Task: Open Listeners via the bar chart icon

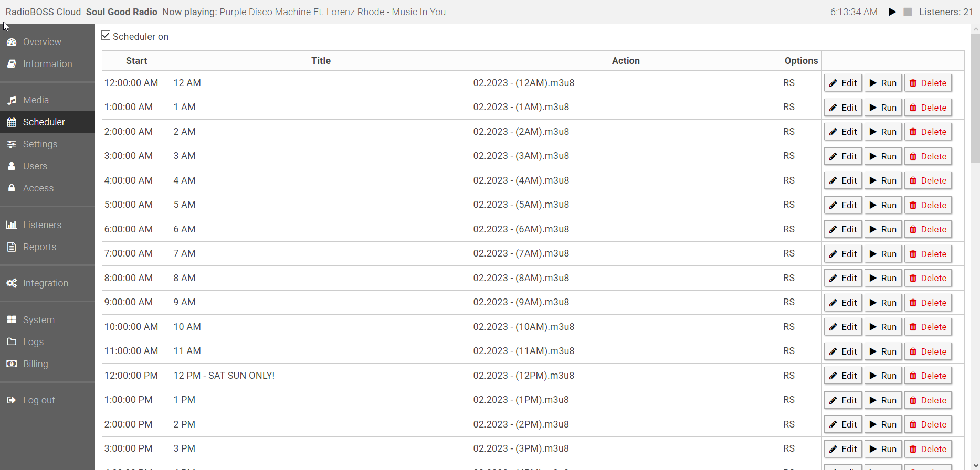Action: (x=12, y=225)
